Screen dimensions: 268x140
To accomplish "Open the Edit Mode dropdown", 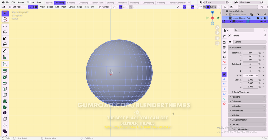I will click(18, 7).
